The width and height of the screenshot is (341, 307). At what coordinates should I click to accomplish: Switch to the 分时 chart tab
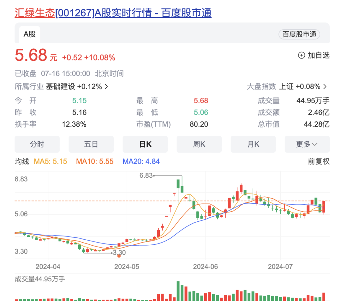pos(37,144)
